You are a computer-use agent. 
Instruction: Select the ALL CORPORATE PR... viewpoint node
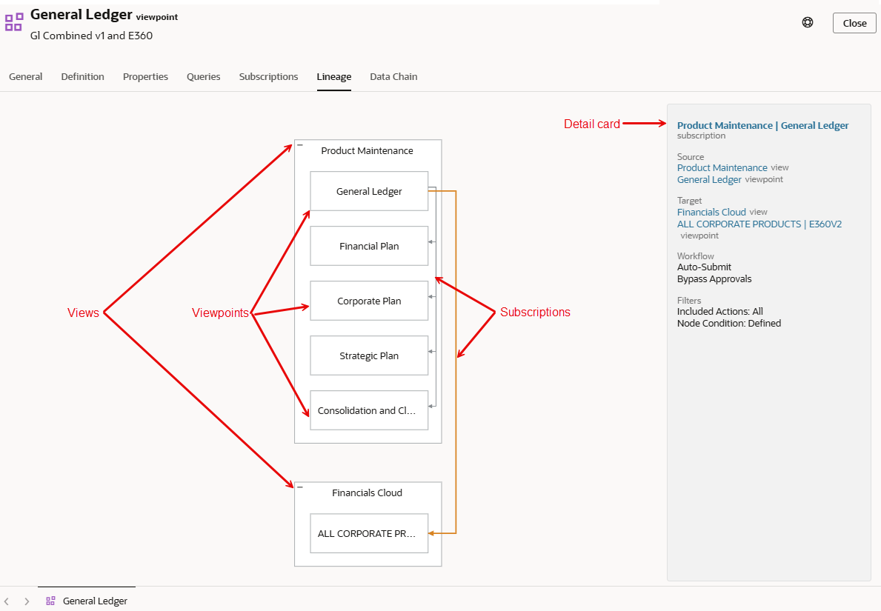coord(369,533)
